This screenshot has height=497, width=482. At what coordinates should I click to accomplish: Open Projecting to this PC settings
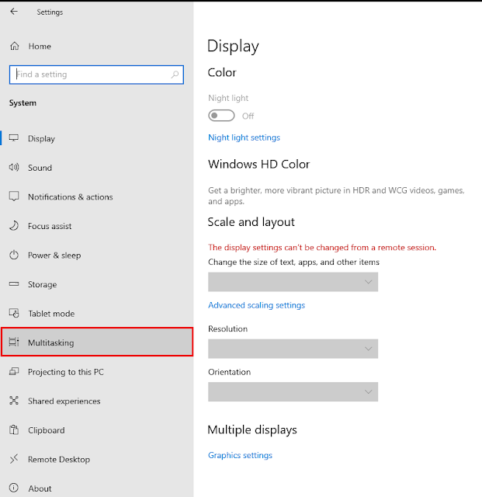[x=97, y=372]
